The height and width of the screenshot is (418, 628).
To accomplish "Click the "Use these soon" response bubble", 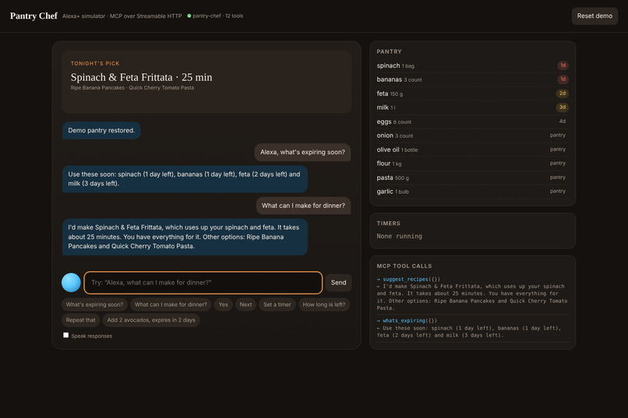I will 185,179.
